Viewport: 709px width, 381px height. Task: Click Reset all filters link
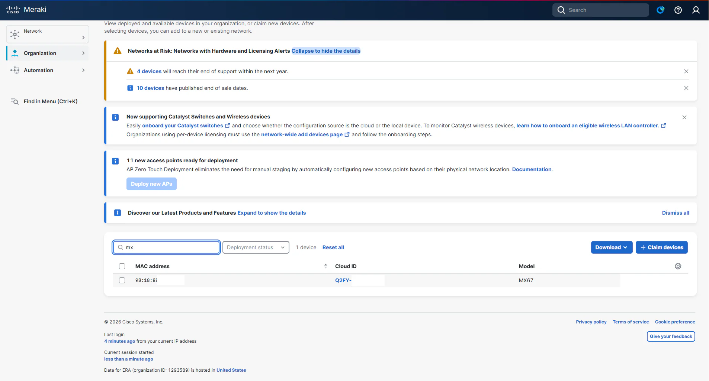(x=333, y=247)
